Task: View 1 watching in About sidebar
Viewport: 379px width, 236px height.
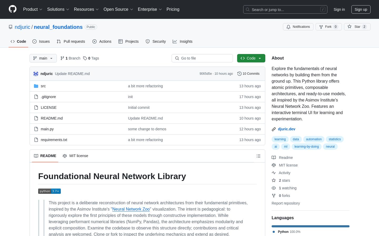Action: 284,188
